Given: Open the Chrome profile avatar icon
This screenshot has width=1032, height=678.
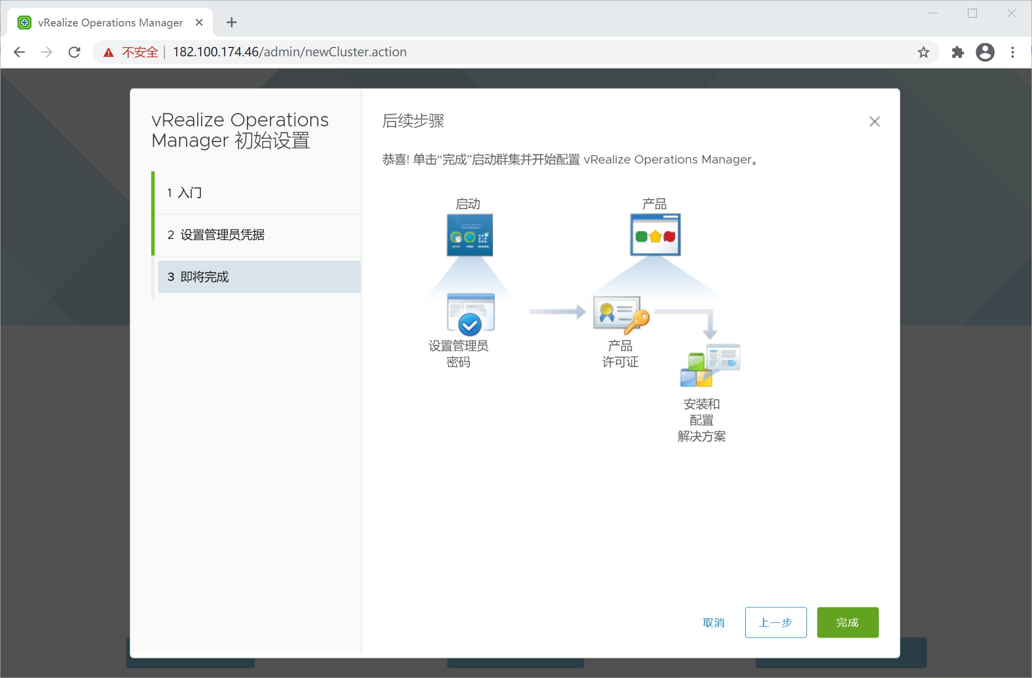Looking at the screenshot, I should [x=985, y=52].
